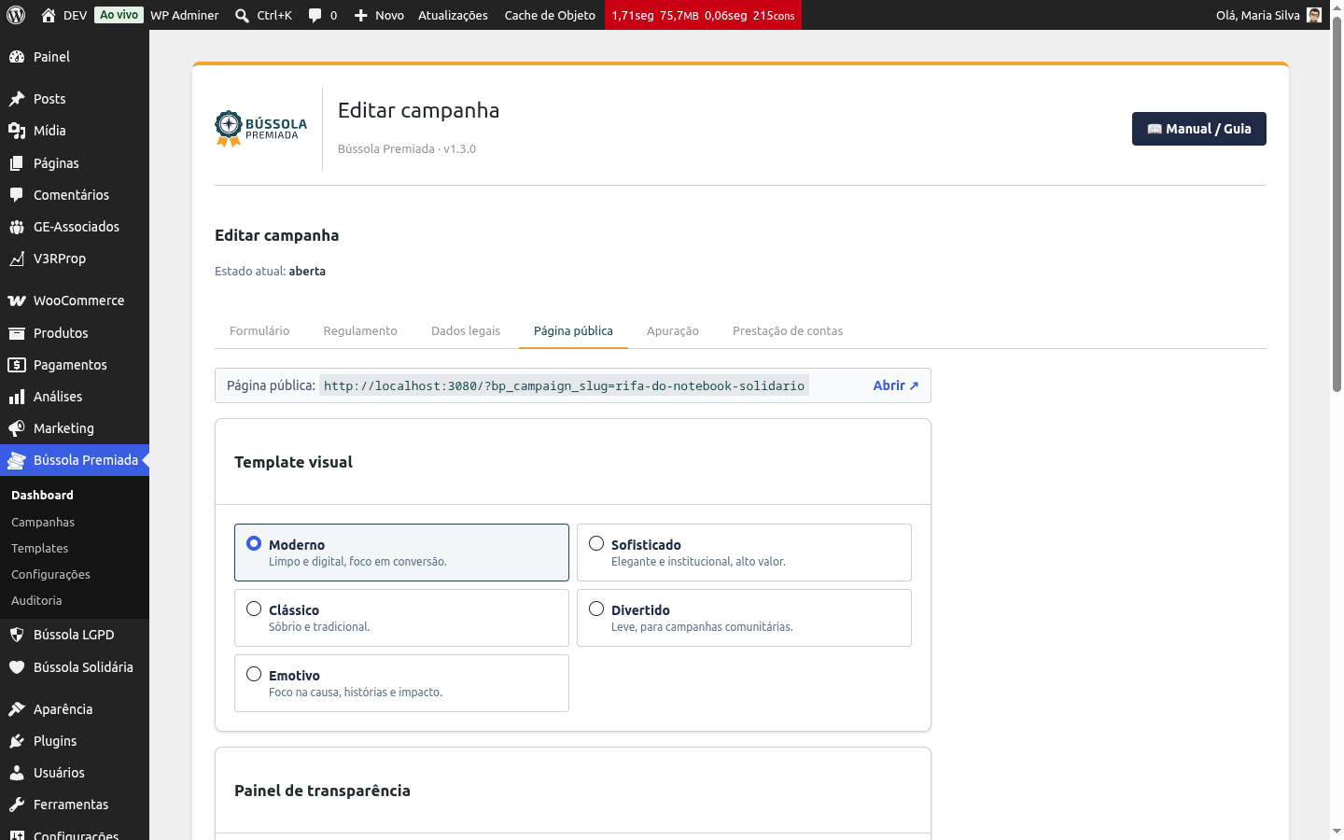Open Templates submenu item
The image size is (1344, 840).
click(40, 549)
